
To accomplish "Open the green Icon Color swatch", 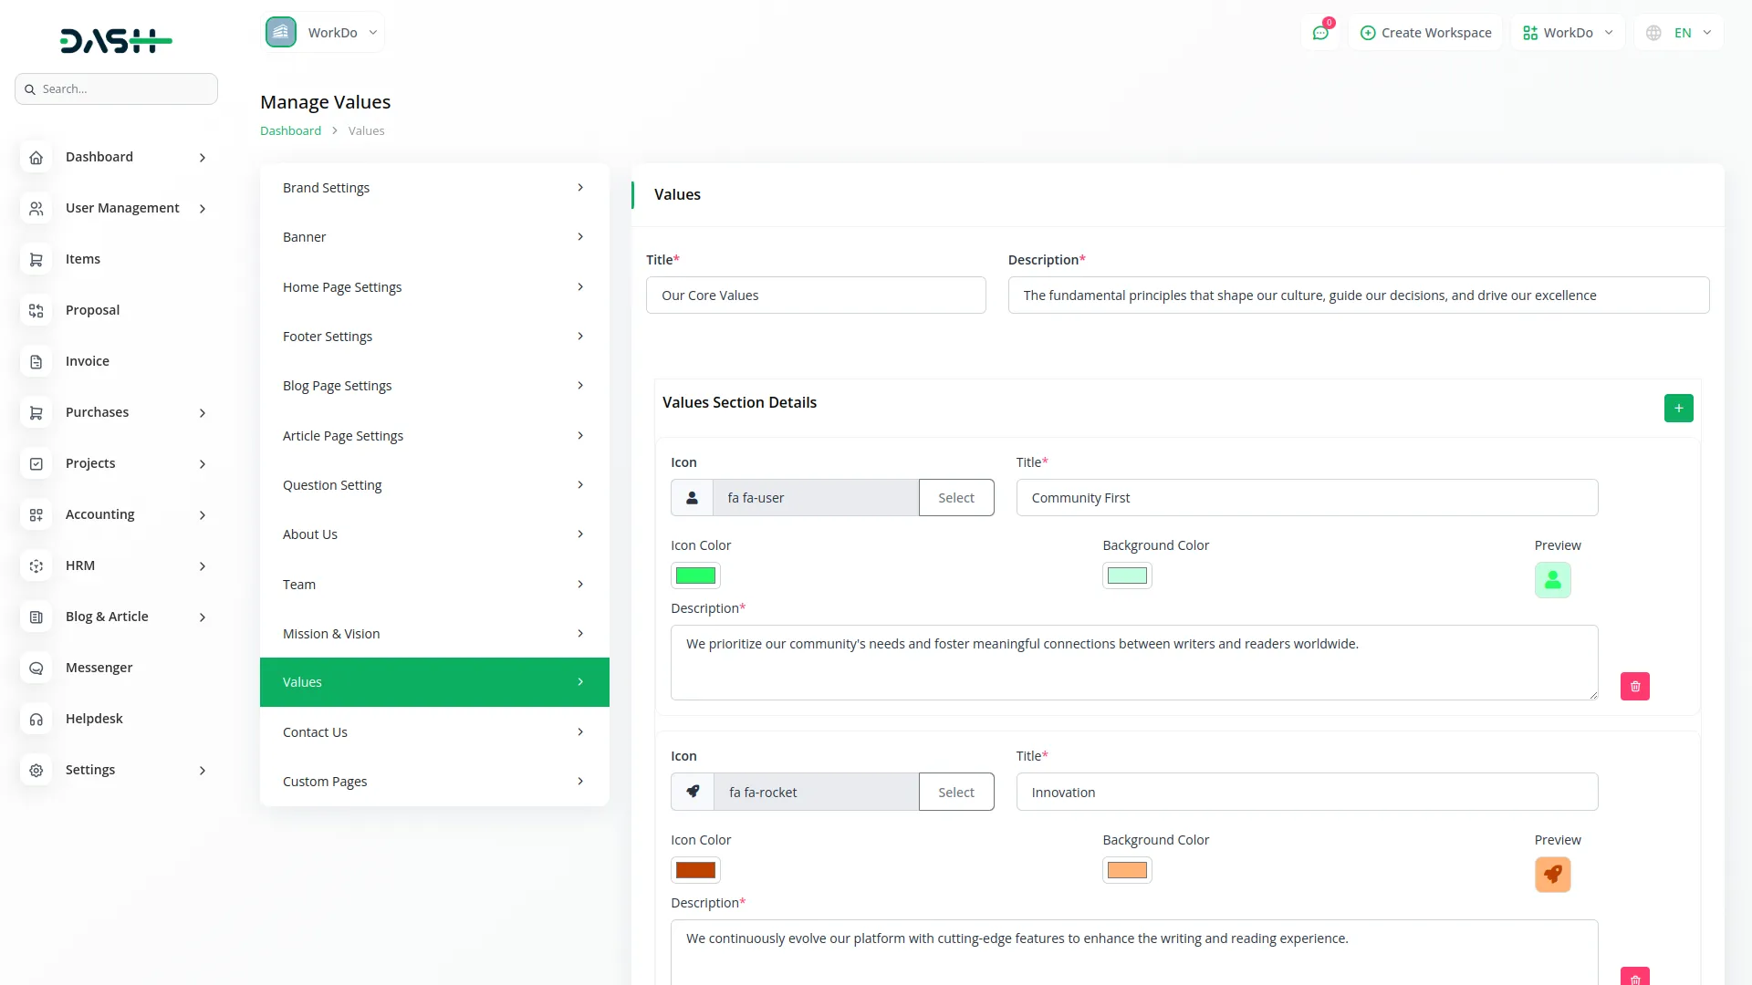I will coord(695,575).
